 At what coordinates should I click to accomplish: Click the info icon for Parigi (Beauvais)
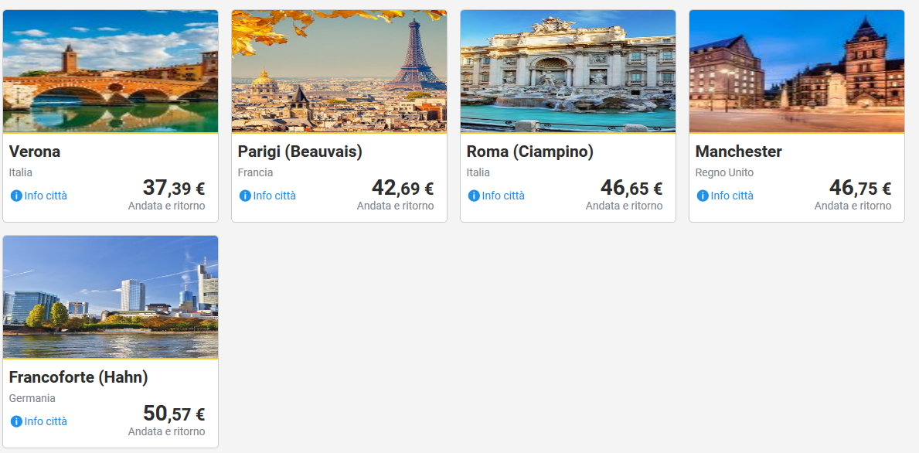click(244, 196)
